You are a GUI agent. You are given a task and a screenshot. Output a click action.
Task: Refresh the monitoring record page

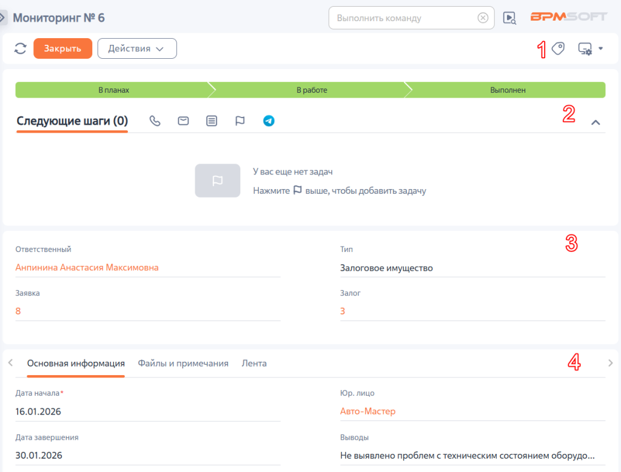click(20, 48)
